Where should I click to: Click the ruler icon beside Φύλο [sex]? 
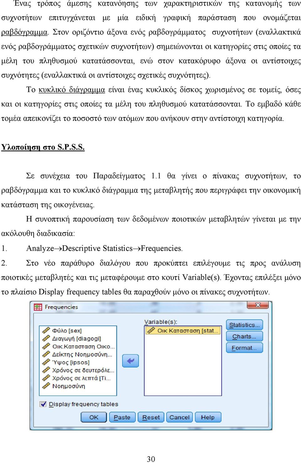point(46,330)
